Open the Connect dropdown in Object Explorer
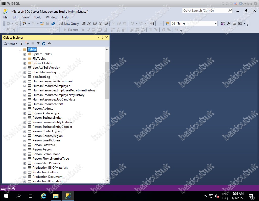The image size is (259, 201). [11, 44]
